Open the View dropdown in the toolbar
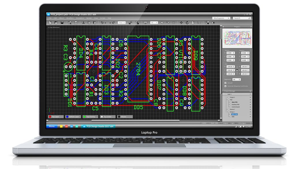The height and width of the screenshot is (169, 299). click(x=122, y=23)
